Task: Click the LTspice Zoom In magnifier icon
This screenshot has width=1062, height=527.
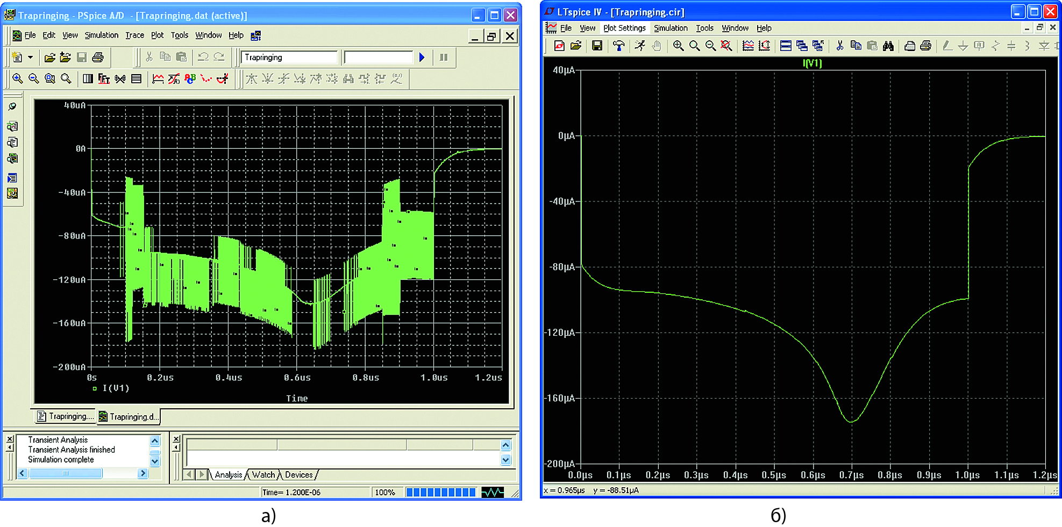Action: pyautogui.click(x=679, y=46)
